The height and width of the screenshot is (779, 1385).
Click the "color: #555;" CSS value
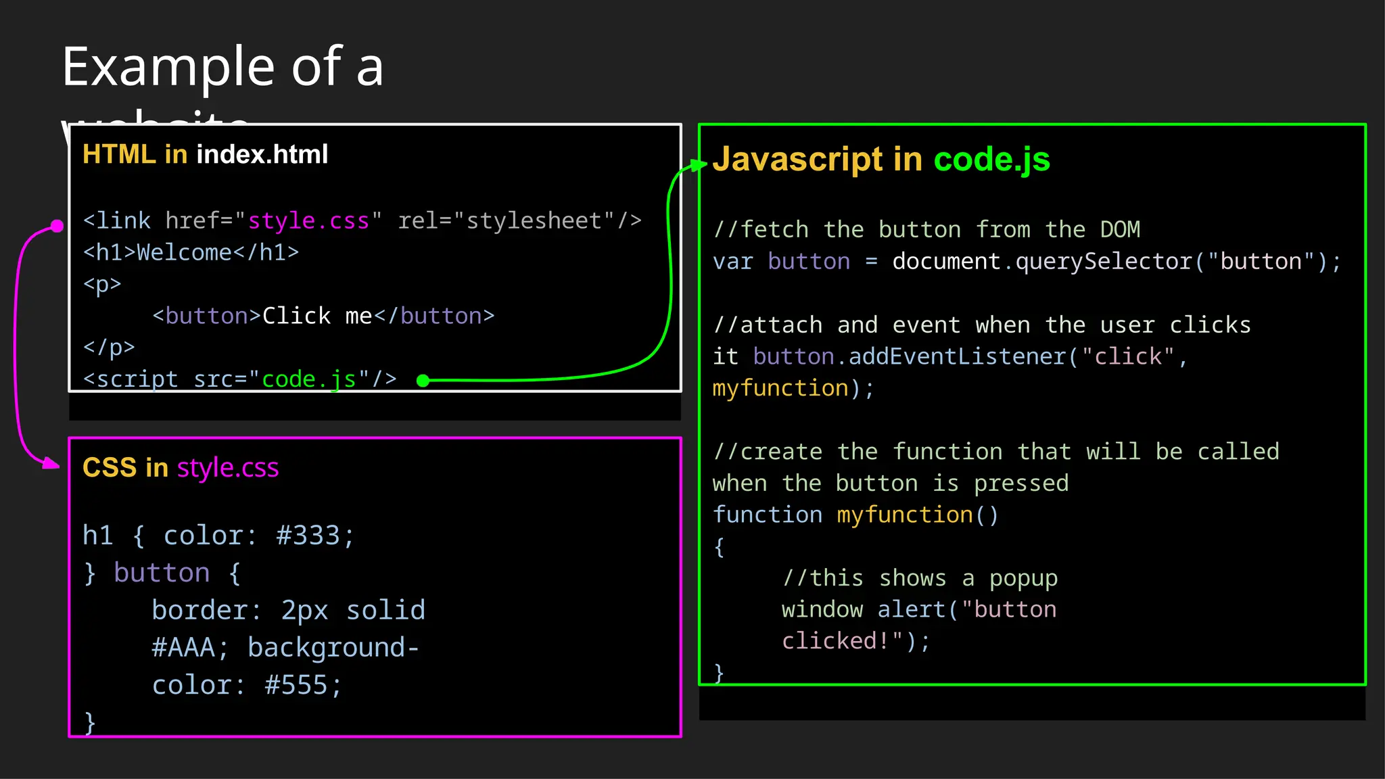click(247, 685)
